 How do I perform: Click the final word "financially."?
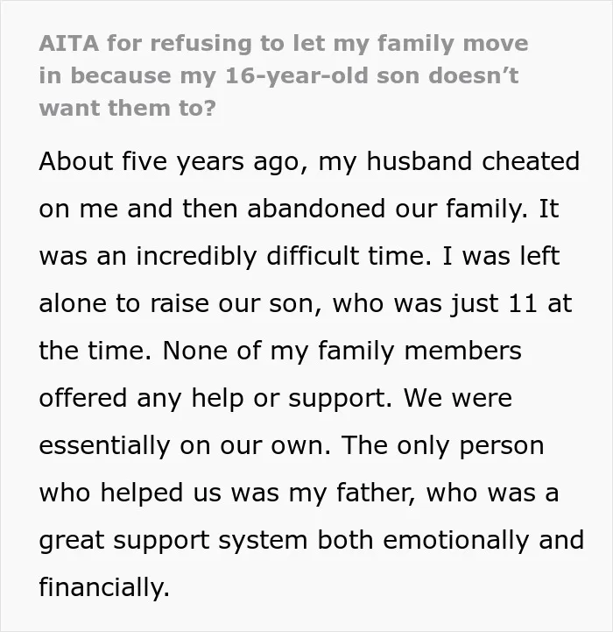point(104,587)
